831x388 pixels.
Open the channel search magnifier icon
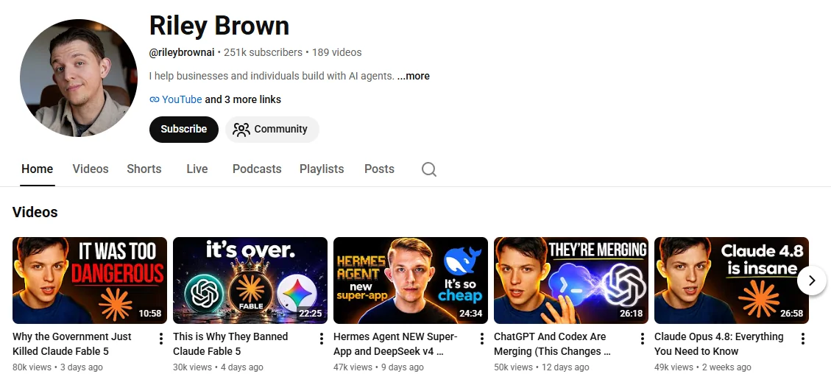[x=429, y=169]
